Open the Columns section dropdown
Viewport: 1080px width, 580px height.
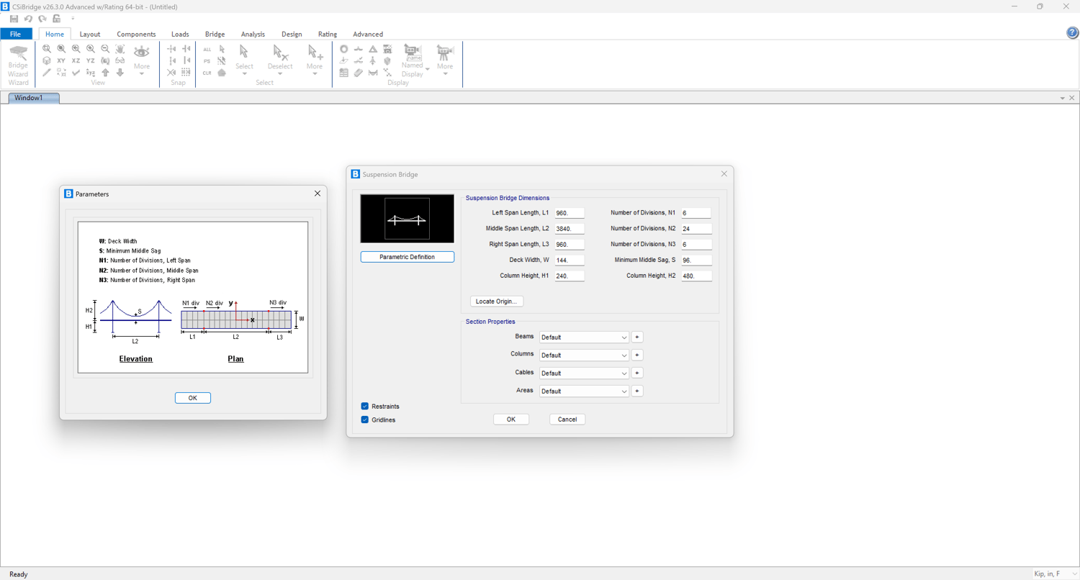click(x=584, y=355)
